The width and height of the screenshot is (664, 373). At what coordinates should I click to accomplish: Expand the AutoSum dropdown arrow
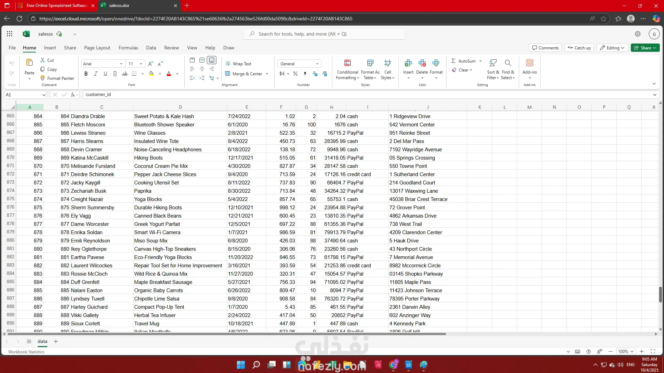[x=480, y=61]
